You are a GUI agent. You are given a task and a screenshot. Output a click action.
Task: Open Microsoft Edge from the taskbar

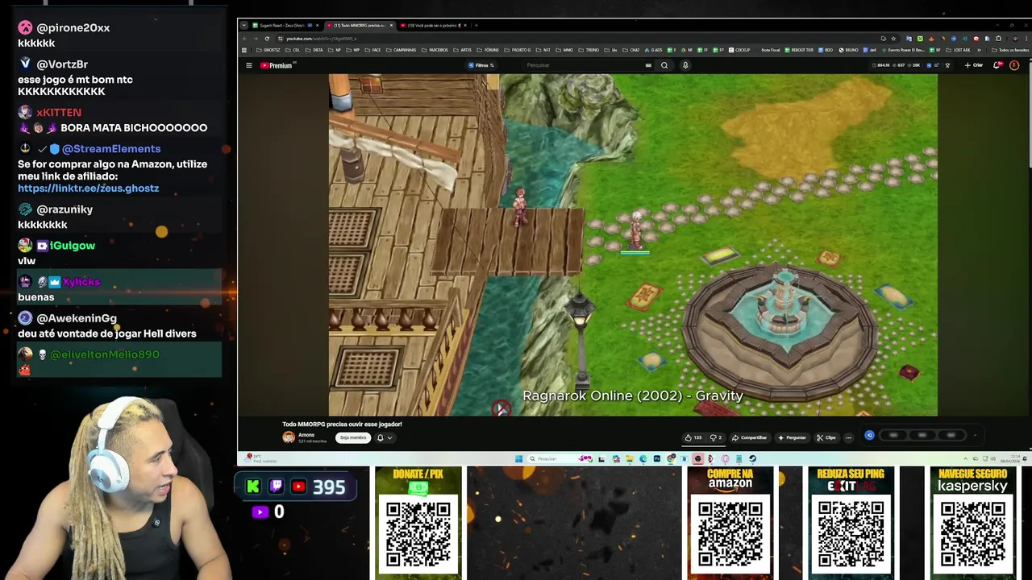tap(643, 458)
